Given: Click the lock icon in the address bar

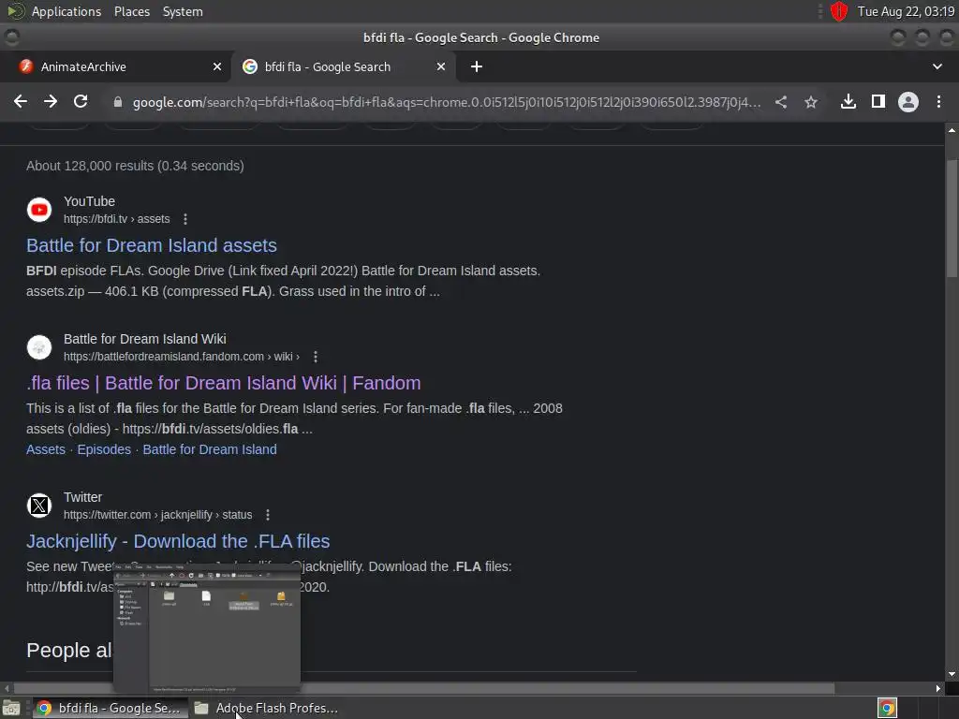Looking at the screenshot, I should pos(118,102).
